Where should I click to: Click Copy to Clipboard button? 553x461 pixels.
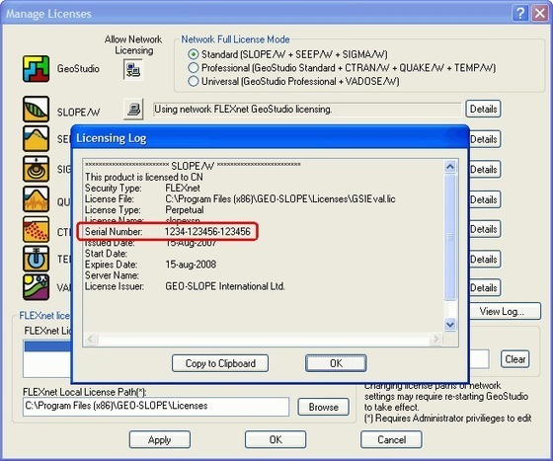[x=220, y=363]
